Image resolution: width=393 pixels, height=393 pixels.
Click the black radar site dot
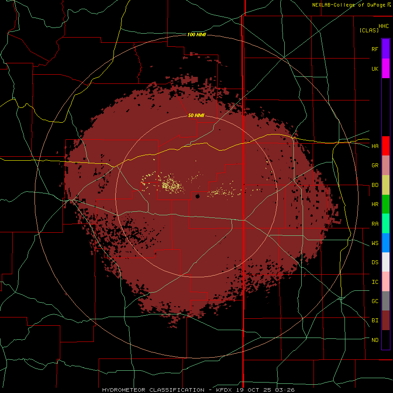pyautogui.click(x=197, y=196)
